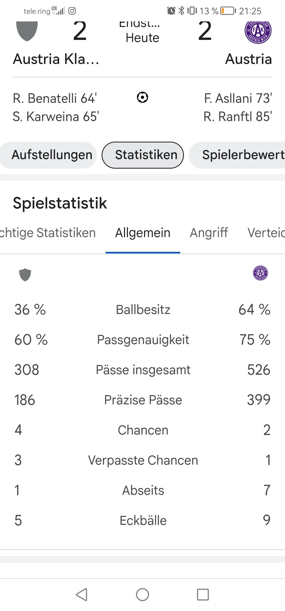Tap the Ballbesitz statistic row
Viewport: 285px width, 611px height.
142,310
